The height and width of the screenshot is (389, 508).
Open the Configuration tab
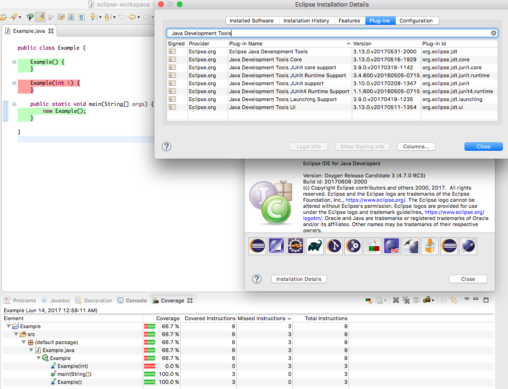416,21
